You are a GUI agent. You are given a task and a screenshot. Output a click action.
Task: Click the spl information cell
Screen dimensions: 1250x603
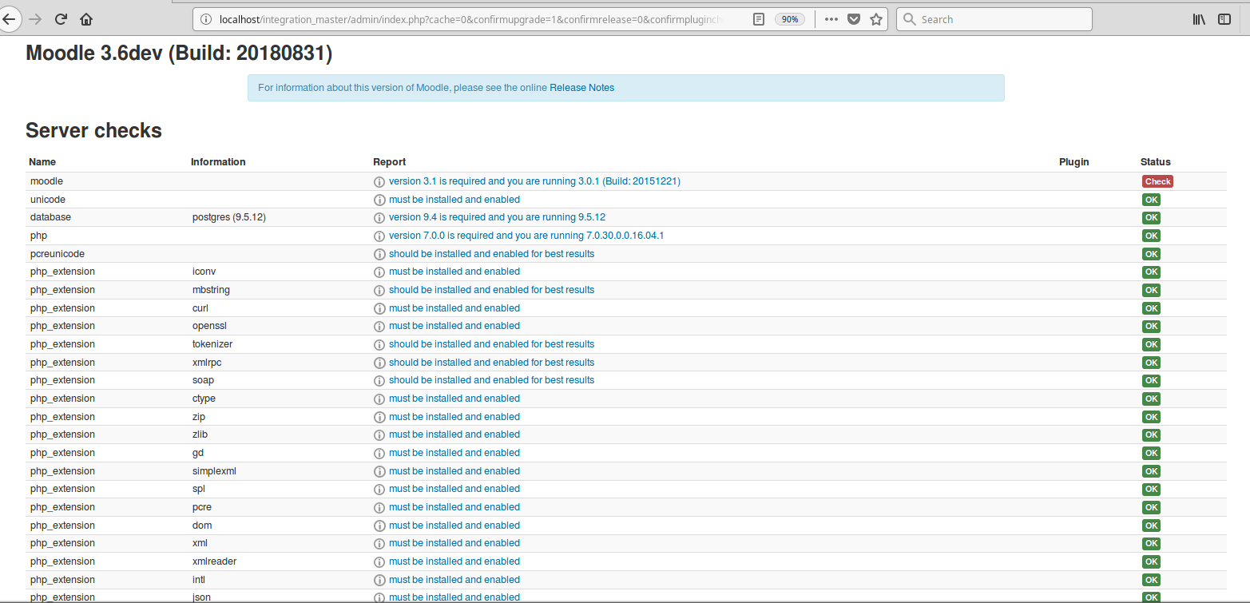click(x=199, y=489)
